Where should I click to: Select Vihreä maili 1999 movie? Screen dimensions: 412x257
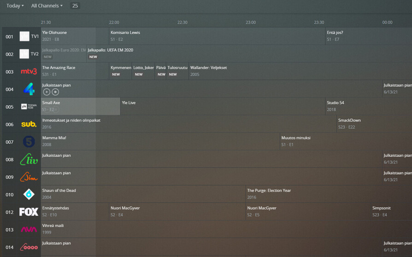226,229
